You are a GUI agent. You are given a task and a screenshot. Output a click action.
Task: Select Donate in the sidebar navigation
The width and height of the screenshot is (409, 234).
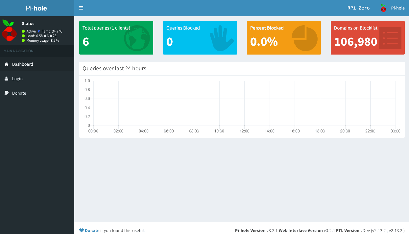coord(37,93)
